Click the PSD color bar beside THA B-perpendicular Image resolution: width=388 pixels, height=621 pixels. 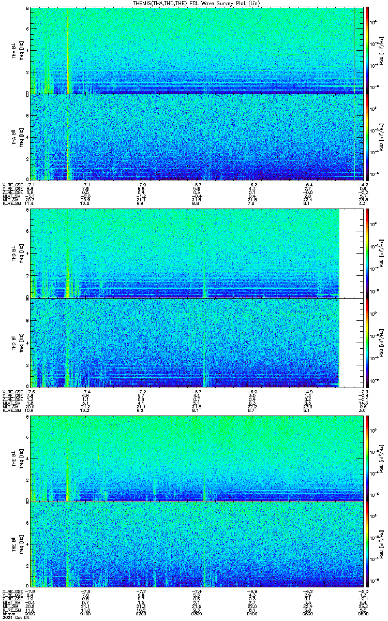[367, 50]
